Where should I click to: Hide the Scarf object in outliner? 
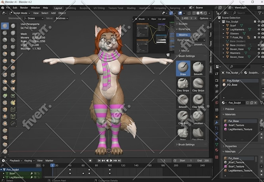tap(259, 25)
